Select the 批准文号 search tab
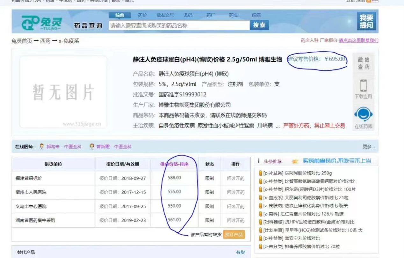This screenshot has height=258, width=404. (x=165, y=15)
